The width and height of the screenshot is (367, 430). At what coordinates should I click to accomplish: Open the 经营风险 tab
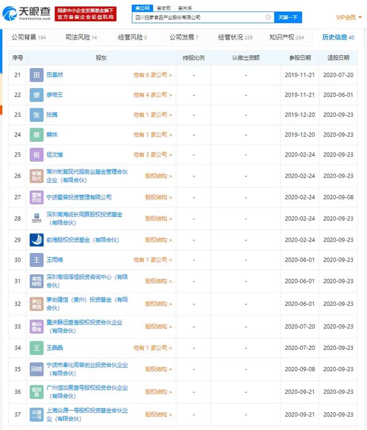tap(132, 37)
